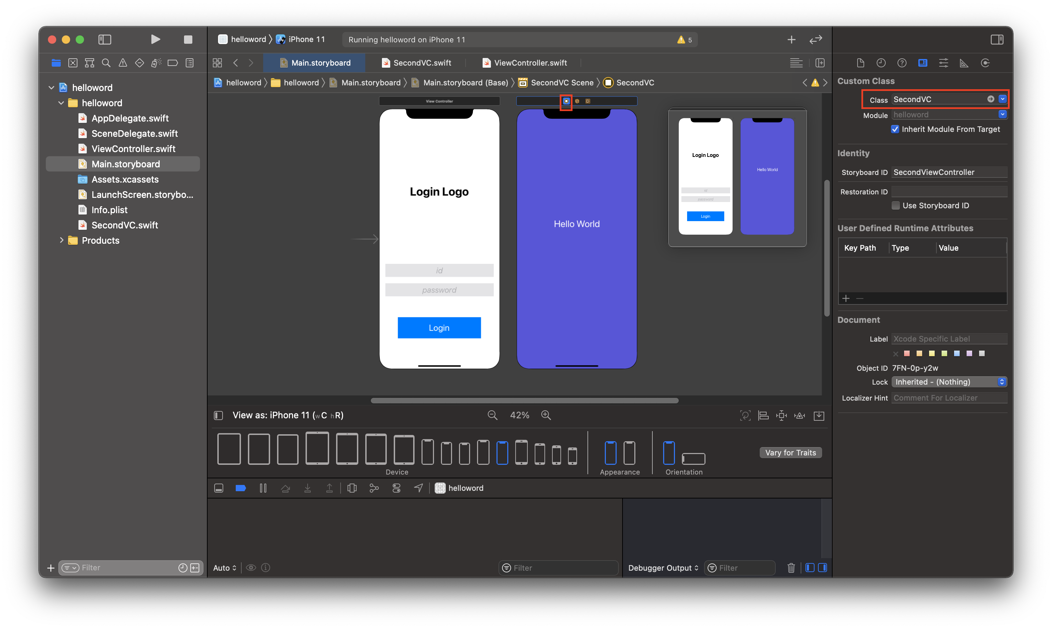The width and height of the screenshot is (1052, 629).
Task: Click the Vary for Traits button
Action: point(790,453)
